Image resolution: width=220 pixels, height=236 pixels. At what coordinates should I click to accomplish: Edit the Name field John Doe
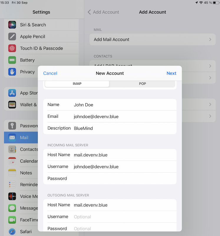point(124,105)
